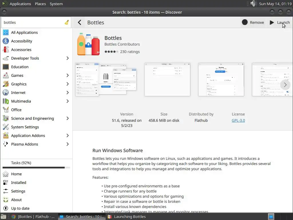Click the Developer Tools icon

tap(6, 58)
